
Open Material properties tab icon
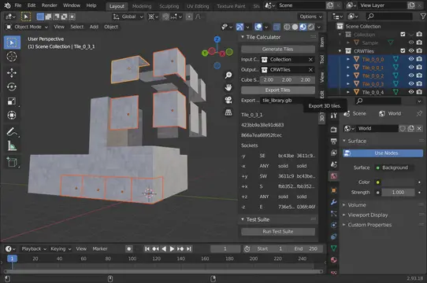click(x=334, y=260)
